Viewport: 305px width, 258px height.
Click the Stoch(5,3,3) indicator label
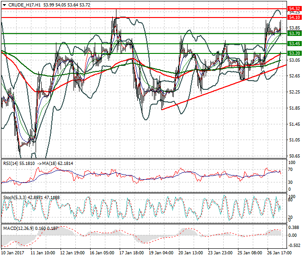(14, 197)
